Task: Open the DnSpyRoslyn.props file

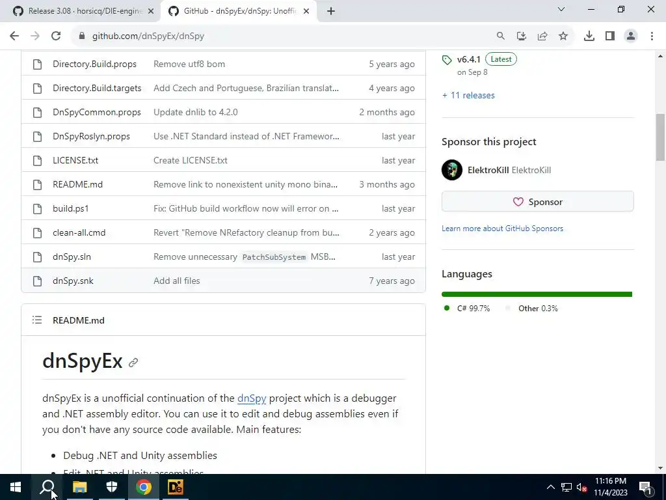Action: tap(91, 137)
